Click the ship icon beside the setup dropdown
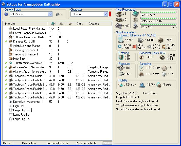The image size is (181, 146). (x=57, y=14)
